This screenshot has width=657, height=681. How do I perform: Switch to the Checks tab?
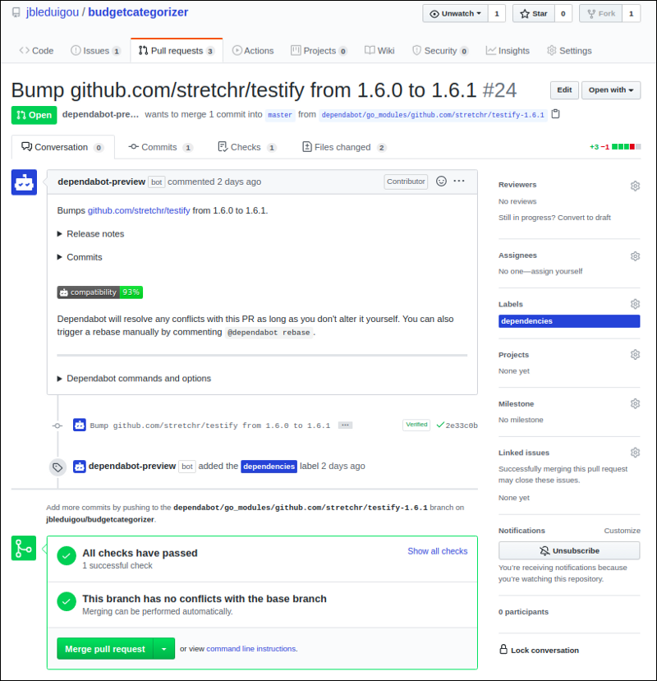coord(246,147)
